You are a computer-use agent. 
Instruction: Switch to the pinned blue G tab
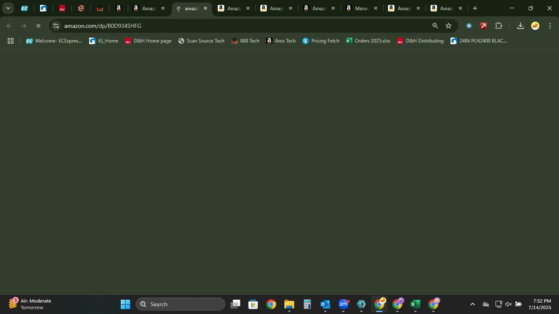pos(43,8)
